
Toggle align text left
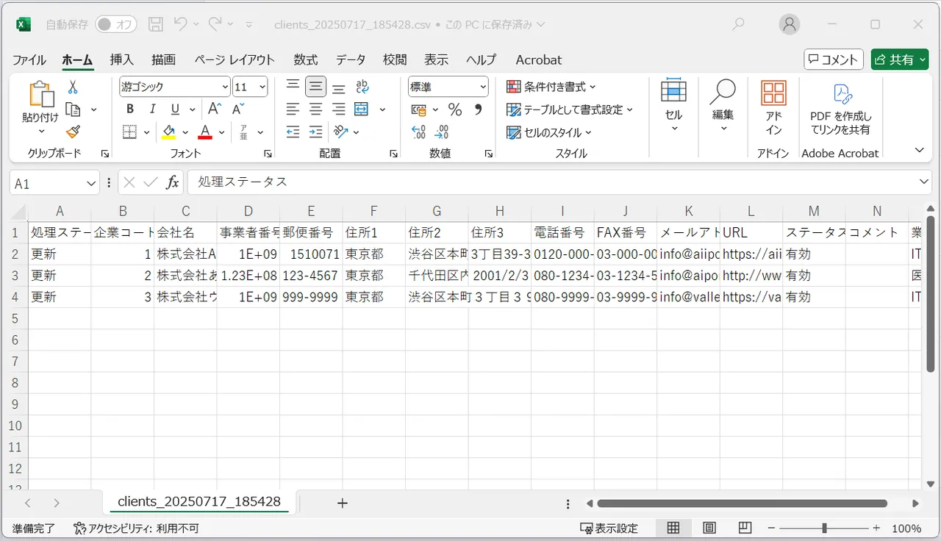(x=293, y=110)
